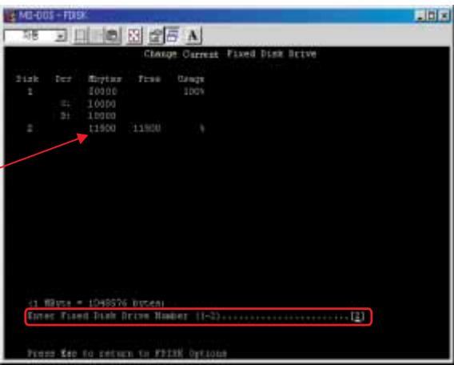Click the 100% usage value
454x365 pixels.
[x=194, y=91]
